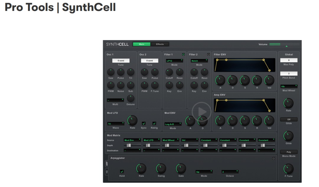Click the Osc 2 F.Tune knob
This screenshot has height=187, width=319.
point(154,85)
